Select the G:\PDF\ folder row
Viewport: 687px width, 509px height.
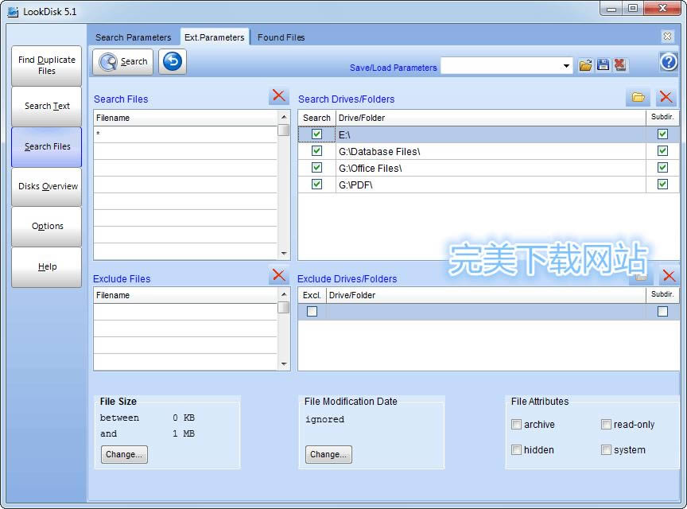click(489, 185)
